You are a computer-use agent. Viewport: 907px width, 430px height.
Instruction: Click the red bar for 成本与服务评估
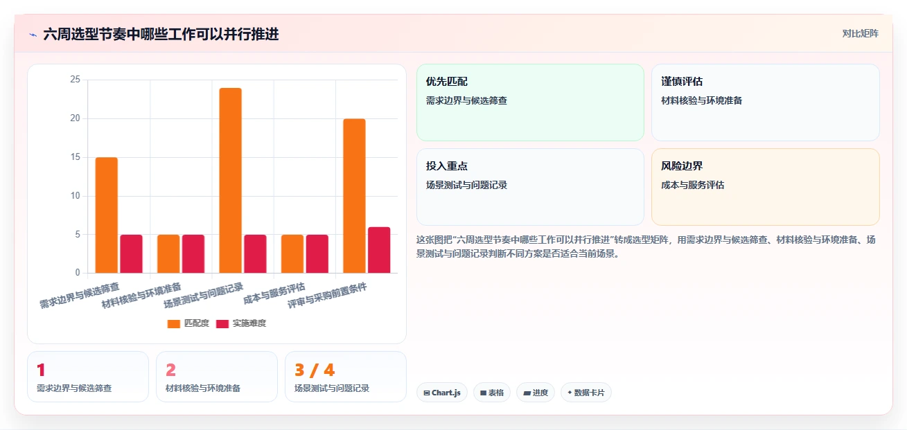coord(317,253)
